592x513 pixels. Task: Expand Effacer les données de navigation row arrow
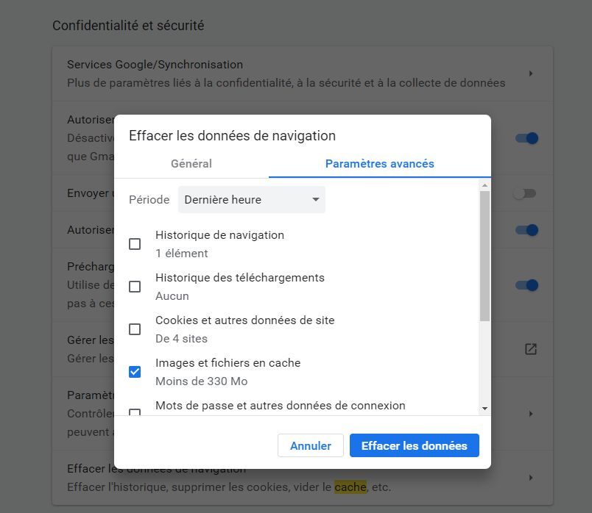click(531, 478)
